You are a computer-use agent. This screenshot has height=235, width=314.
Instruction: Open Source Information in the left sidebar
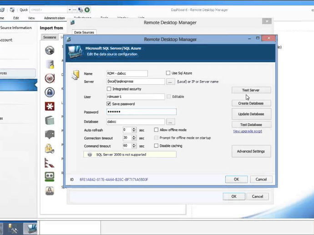coord(16,28)
